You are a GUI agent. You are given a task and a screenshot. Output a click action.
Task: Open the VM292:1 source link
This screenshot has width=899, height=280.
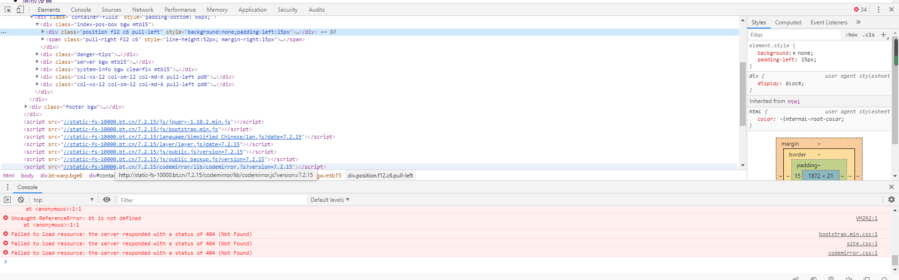coord(867,218)
